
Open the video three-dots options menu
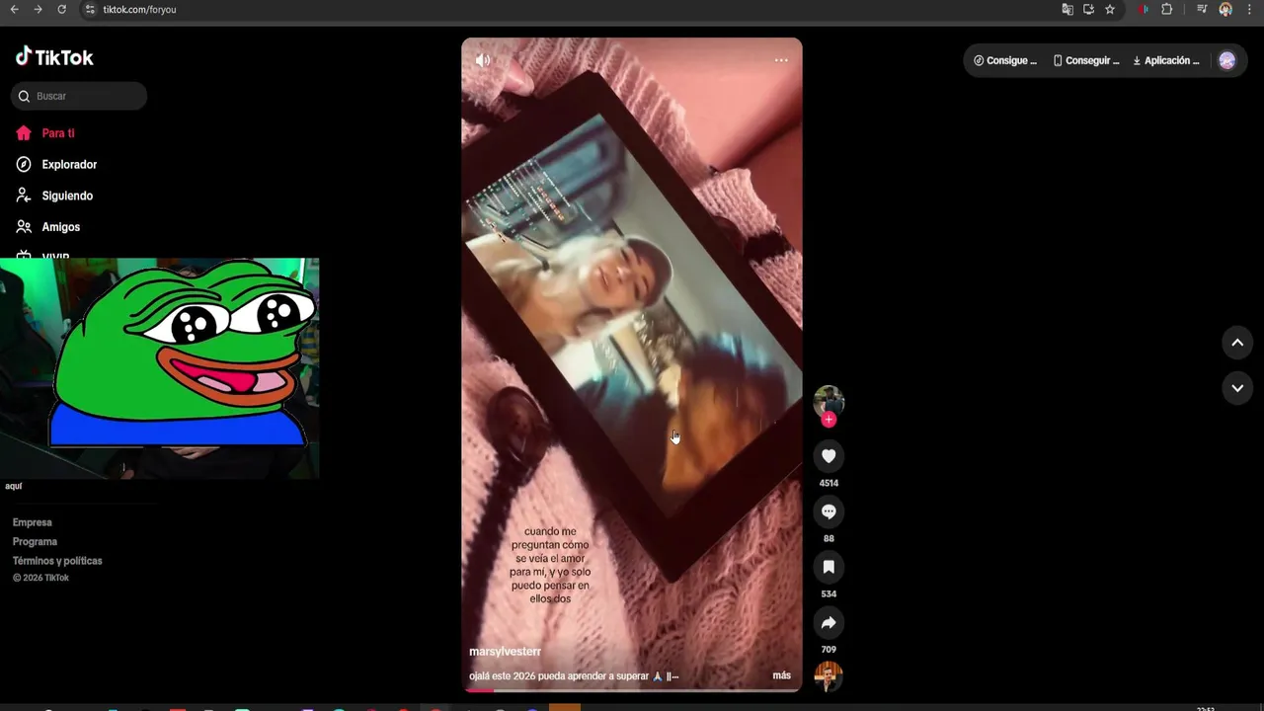point(781,60)
